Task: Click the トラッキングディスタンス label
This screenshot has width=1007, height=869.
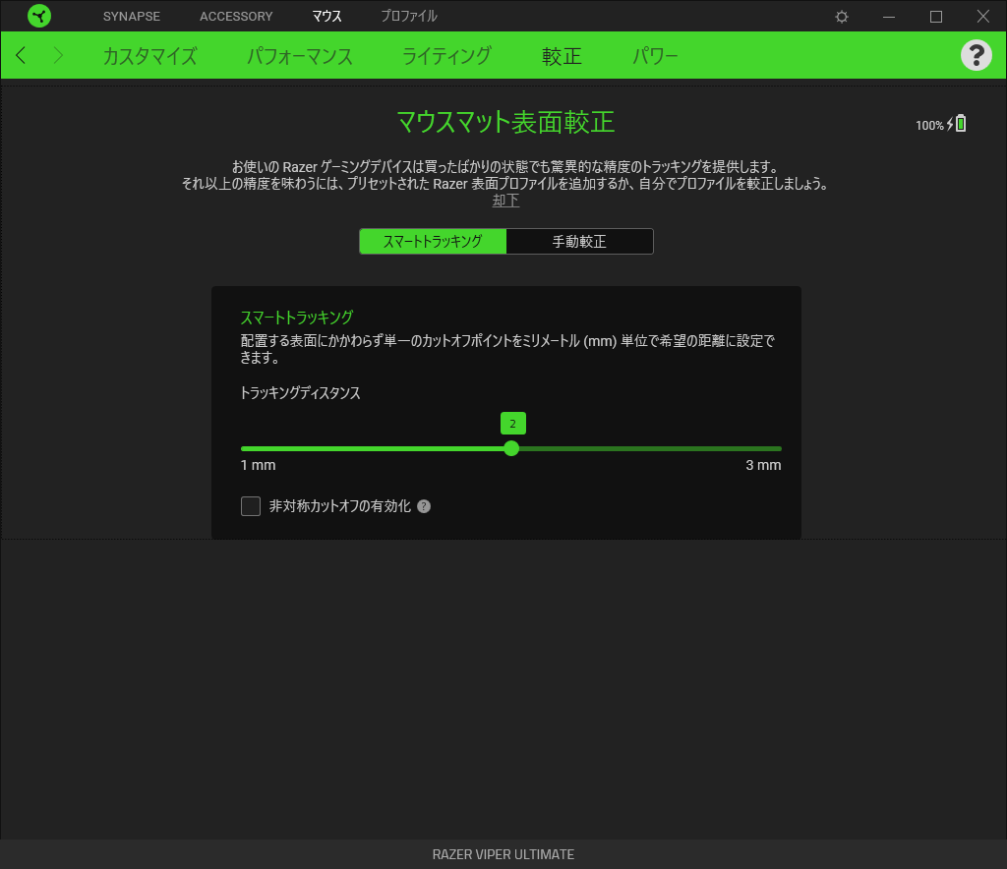Action: click(x=300, y=393)
